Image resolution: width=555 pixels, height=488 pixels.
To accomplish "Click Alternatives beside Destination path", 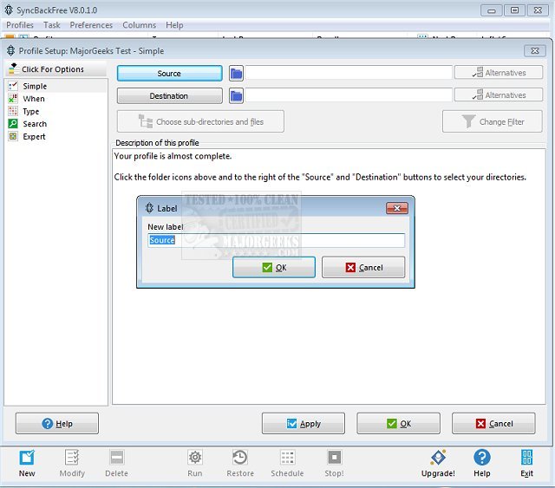I will pyautogui.click(x=499, y=95).
